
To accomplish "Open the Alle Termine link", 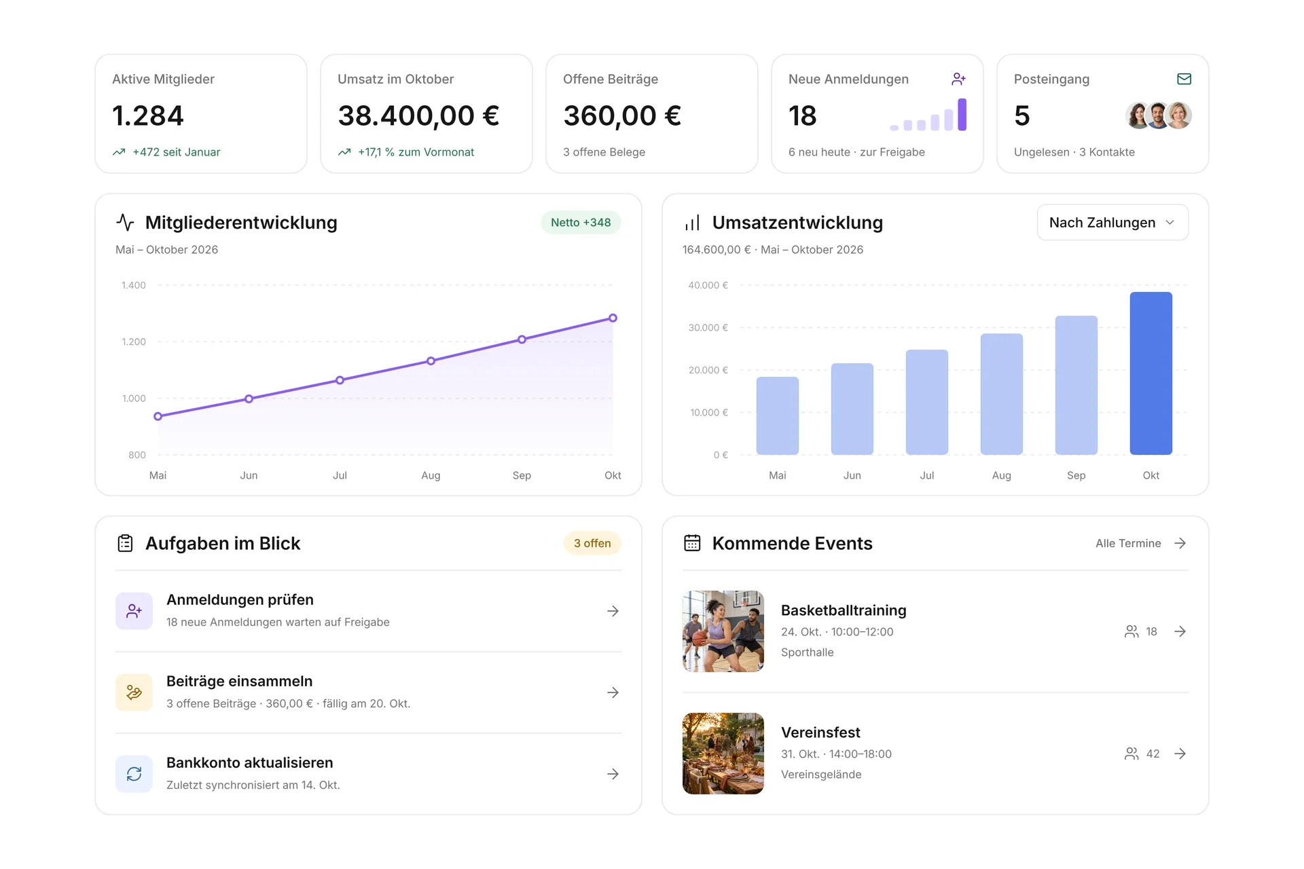I will 1128,543.
